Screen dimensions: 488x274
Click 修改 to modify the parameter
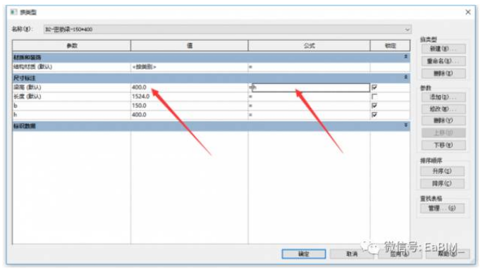[x=443, y=109]
